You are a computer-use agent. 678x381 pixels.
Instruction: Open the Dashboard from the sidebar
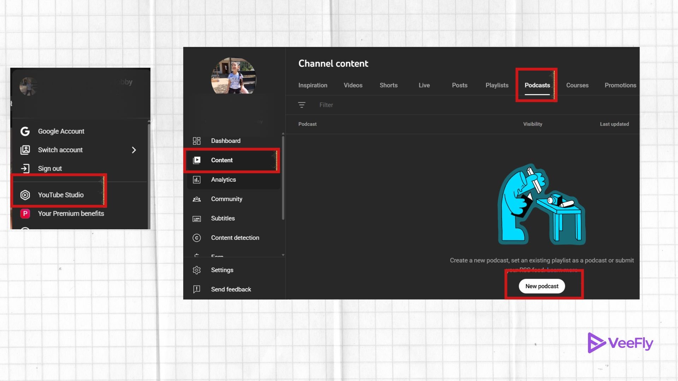click(x=226, y=141)
